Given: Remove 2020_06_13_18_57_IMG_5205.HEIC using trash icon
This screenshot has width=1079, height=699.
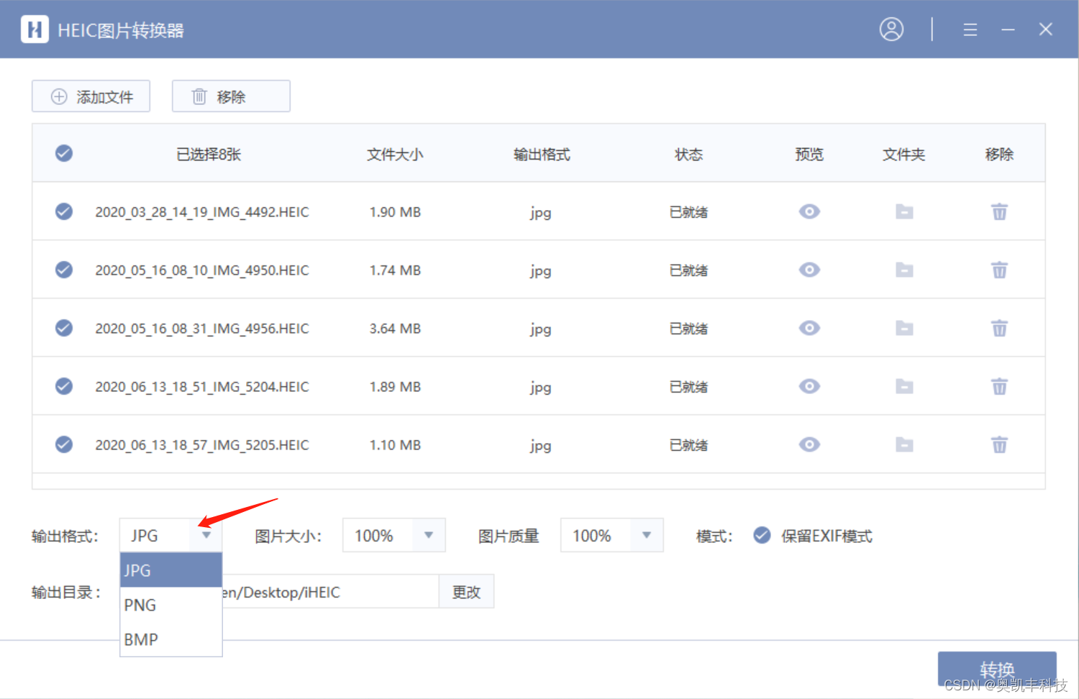Looking at the screenshot, I should click(999, 444).
